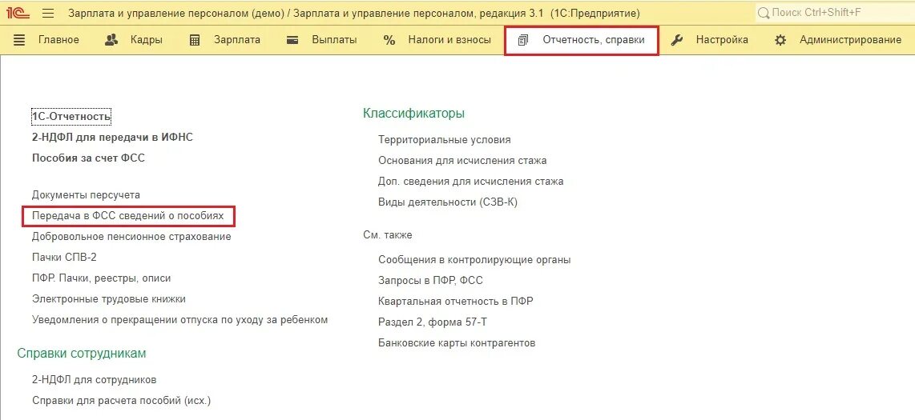Open Запросы в ПФР, ФСС

pos(430,281)
